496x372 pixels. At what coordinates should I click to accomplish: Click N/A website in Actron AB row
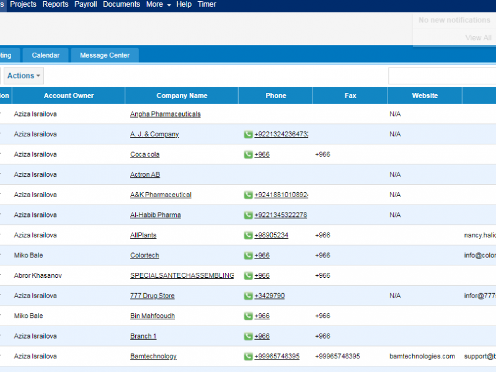point(395,175)
